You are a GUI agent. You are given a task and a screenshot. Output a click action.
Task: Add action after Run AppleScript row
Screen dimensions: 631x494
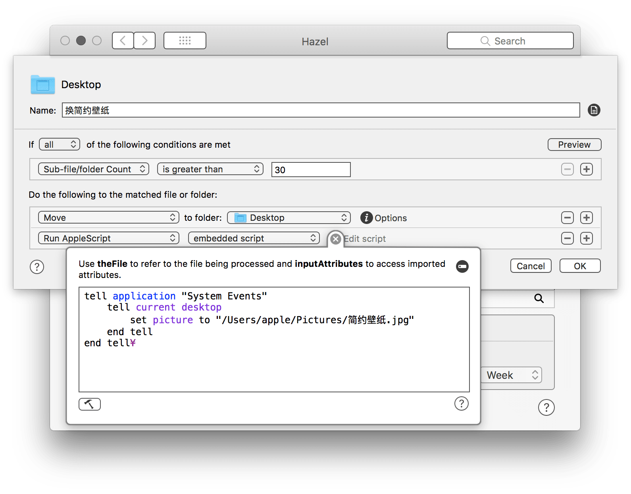pyautogui.click(x=586, y=238)
